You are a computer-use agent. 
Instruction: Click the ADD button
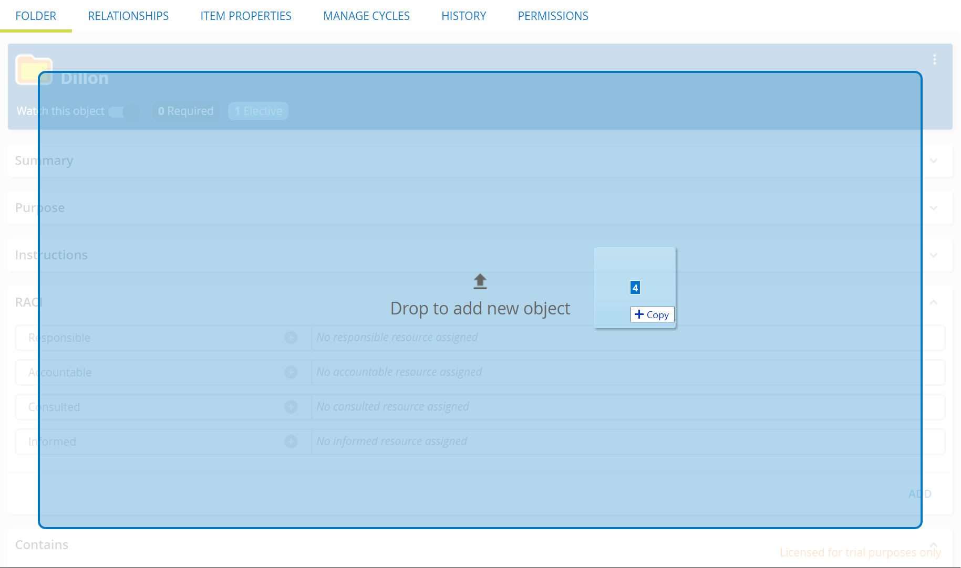(x=919, y=494)
